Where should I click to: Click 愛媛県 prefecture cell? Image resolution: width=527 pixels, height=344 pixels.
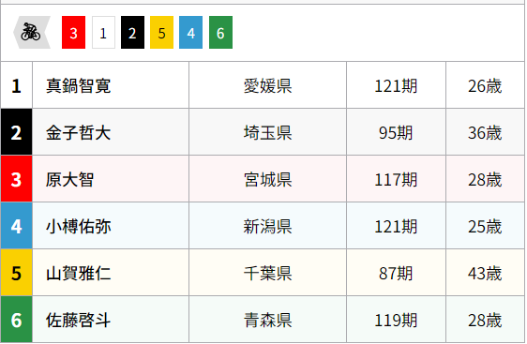click(267, 85)
